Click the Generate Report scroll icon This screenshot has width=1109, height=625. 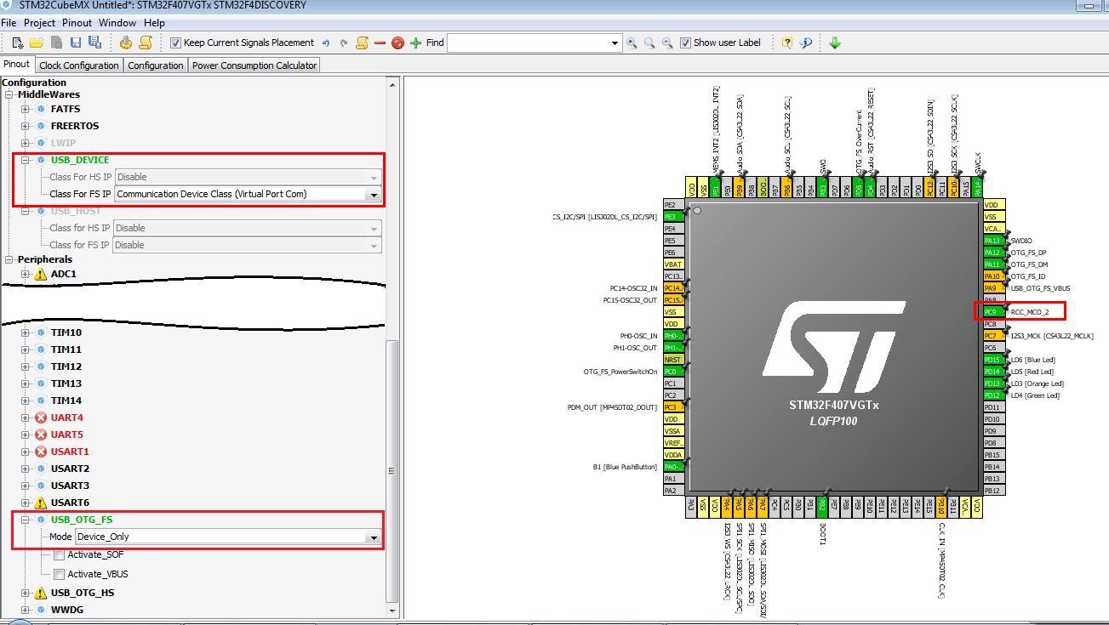(x=146, y=43)
